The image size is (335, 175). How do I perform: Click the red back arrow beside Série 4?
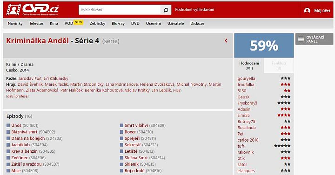pos(226,40)
